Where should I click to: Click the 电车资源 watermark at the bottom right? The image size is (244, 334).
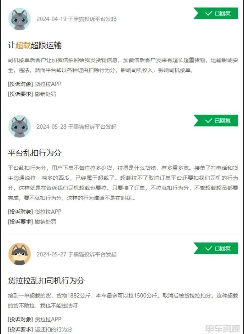click(x=222, y=328)
